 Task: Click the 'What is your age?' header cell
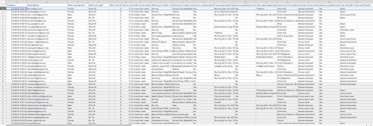pyautogui.click(x=98, y=5)
